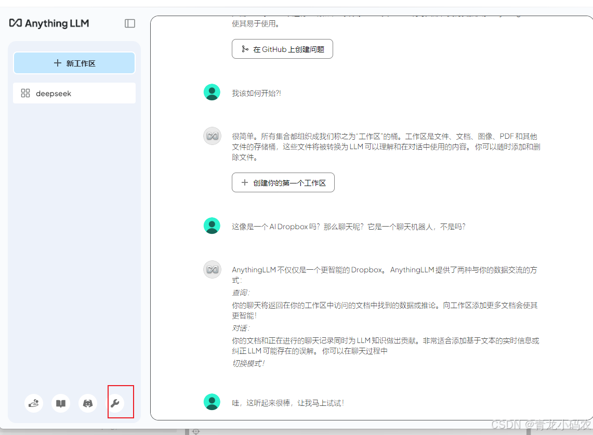This screenshot has height=435, width=593.
Task: Open the deepseek workspace
Action: click(74, 93)
